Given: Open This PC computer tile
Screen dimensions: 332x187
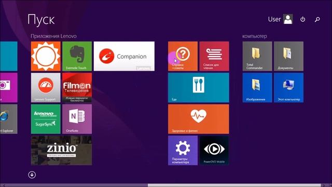Looking at the screenshot, I should coord(288,88).
